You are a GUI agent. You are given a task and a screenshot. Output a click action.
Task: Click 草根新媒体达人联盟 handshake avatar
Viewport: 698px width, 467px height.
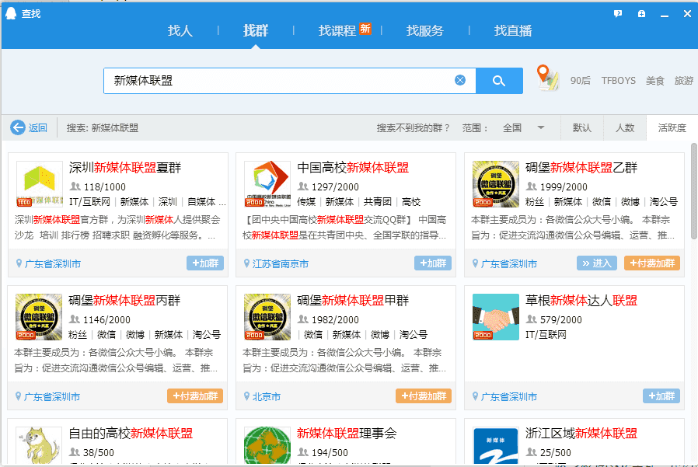coord(495,317)
